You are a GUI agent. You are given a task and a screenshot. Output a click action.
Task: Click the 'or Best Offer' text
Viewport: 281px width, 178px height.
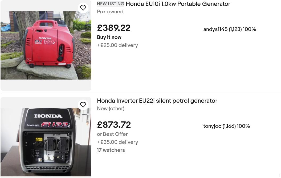tap(112, 134)
